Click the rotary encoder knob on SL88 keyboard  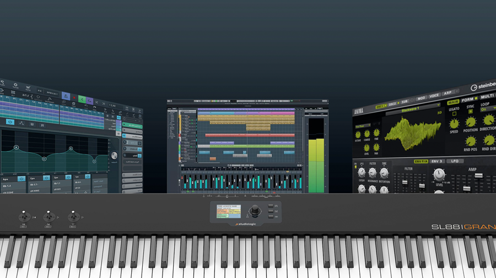tap(255, 210)
